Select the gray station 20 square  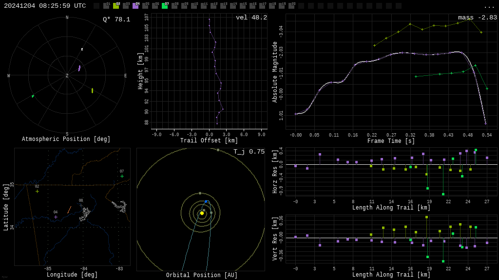[291, 6]
